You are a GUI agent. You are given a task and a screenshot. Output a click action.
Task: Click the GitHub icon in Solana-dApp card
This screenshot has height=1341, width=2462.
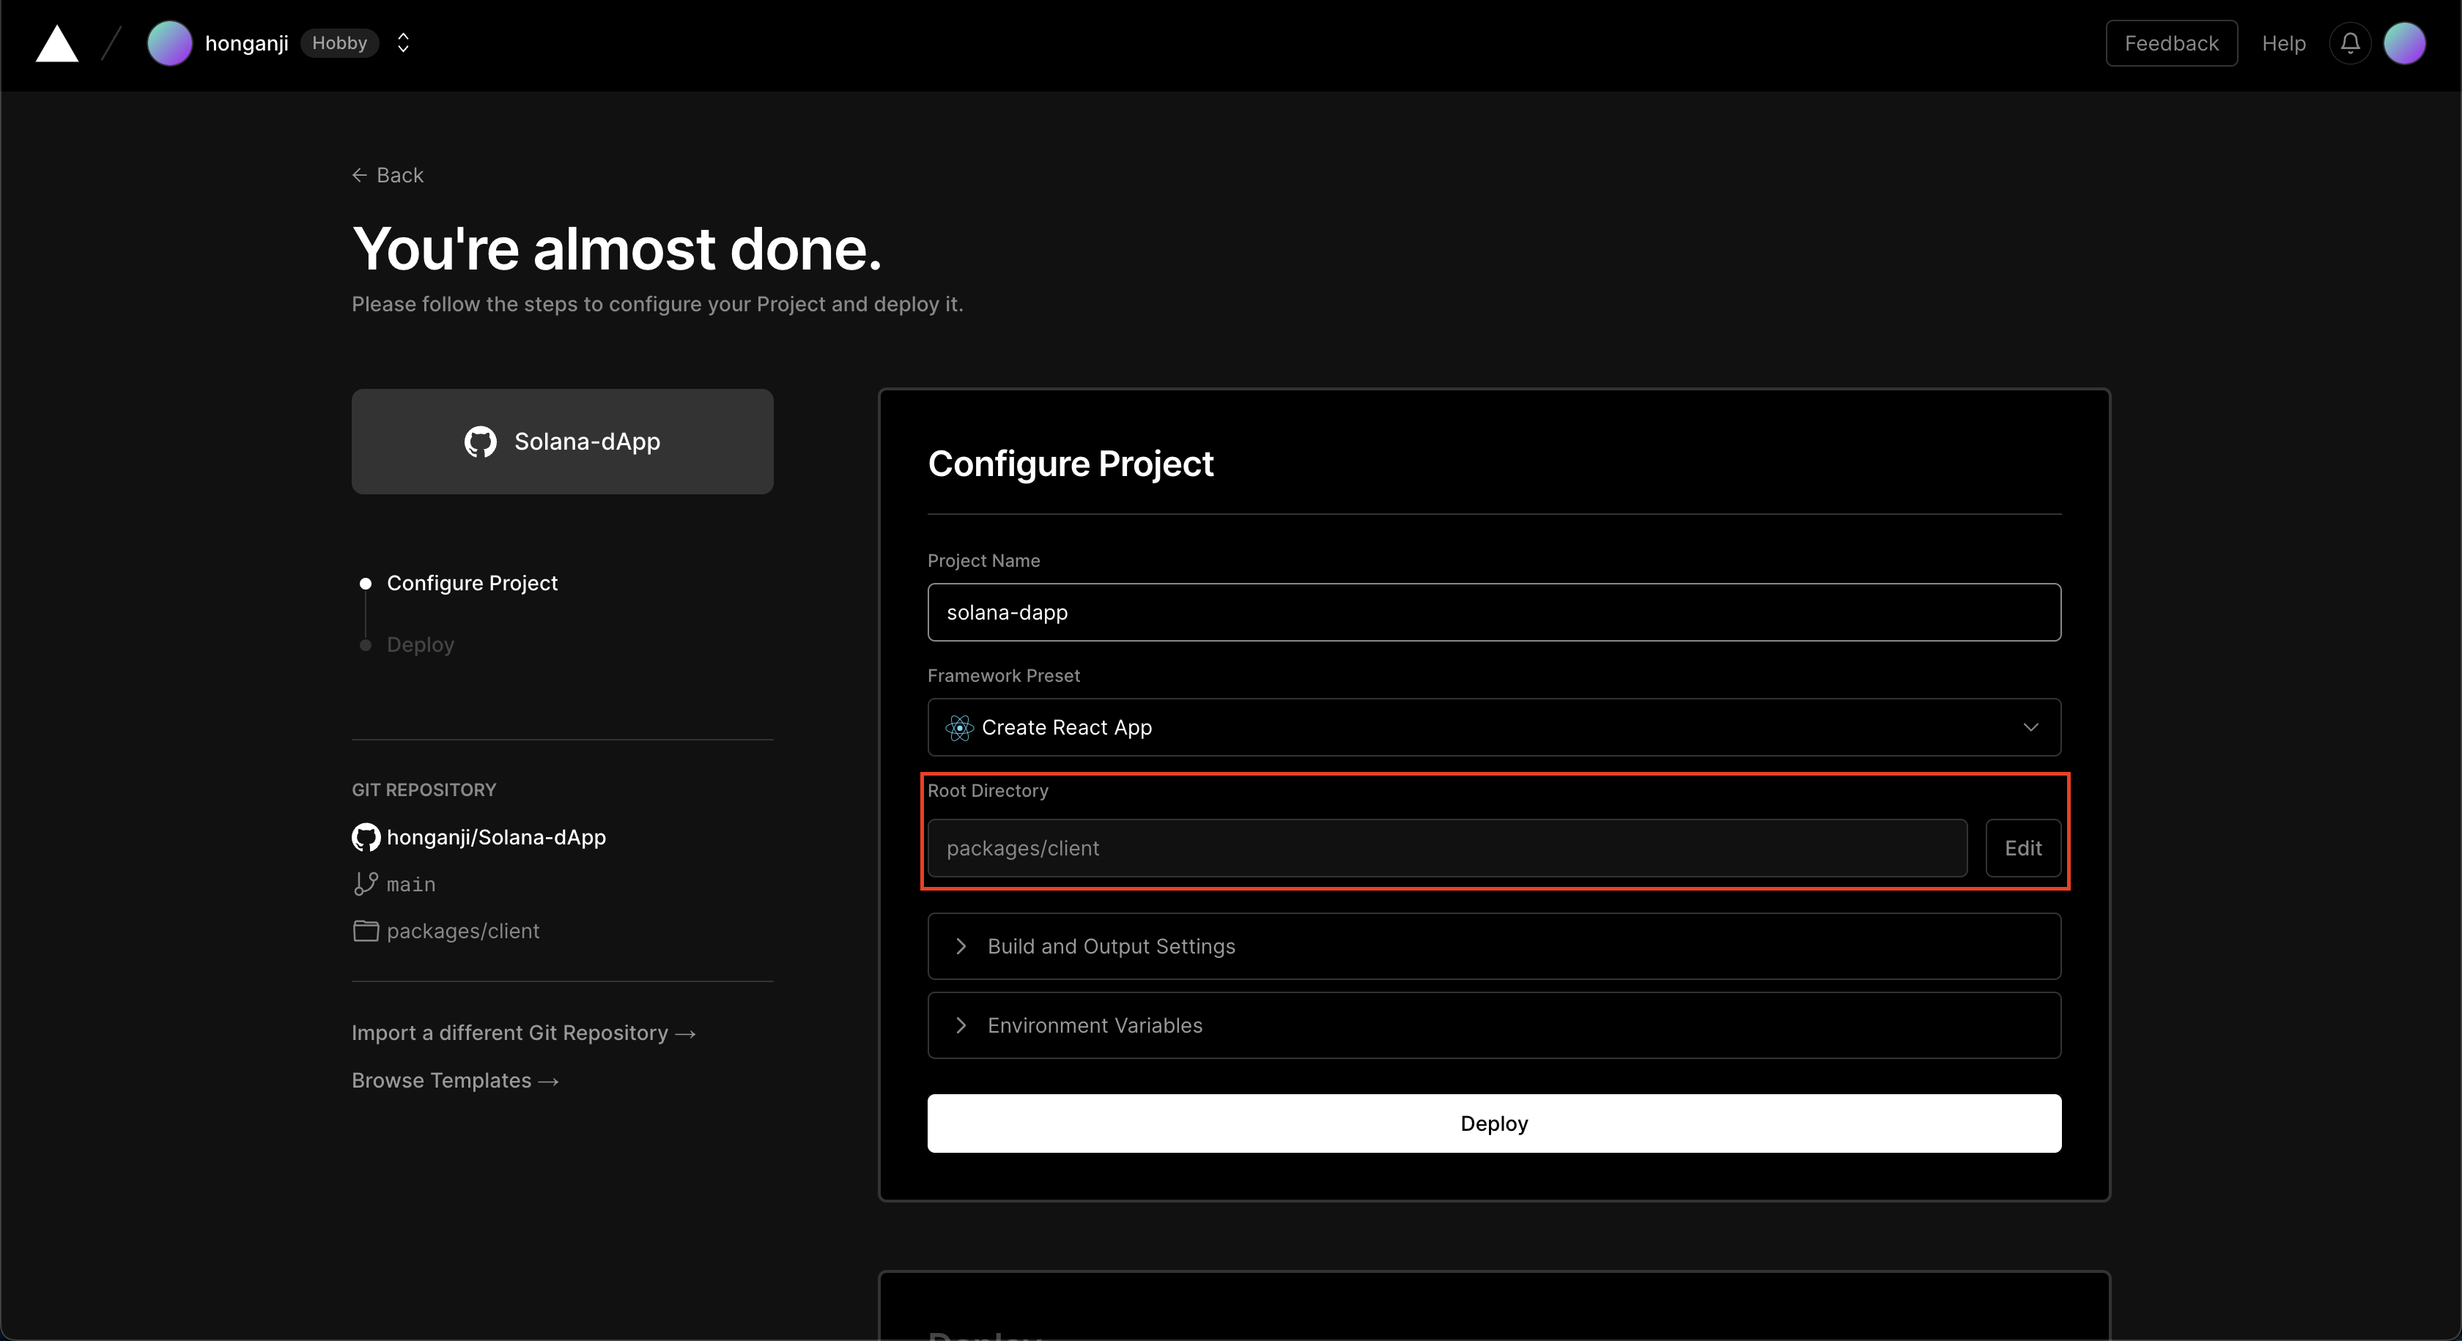coord(481,442)
